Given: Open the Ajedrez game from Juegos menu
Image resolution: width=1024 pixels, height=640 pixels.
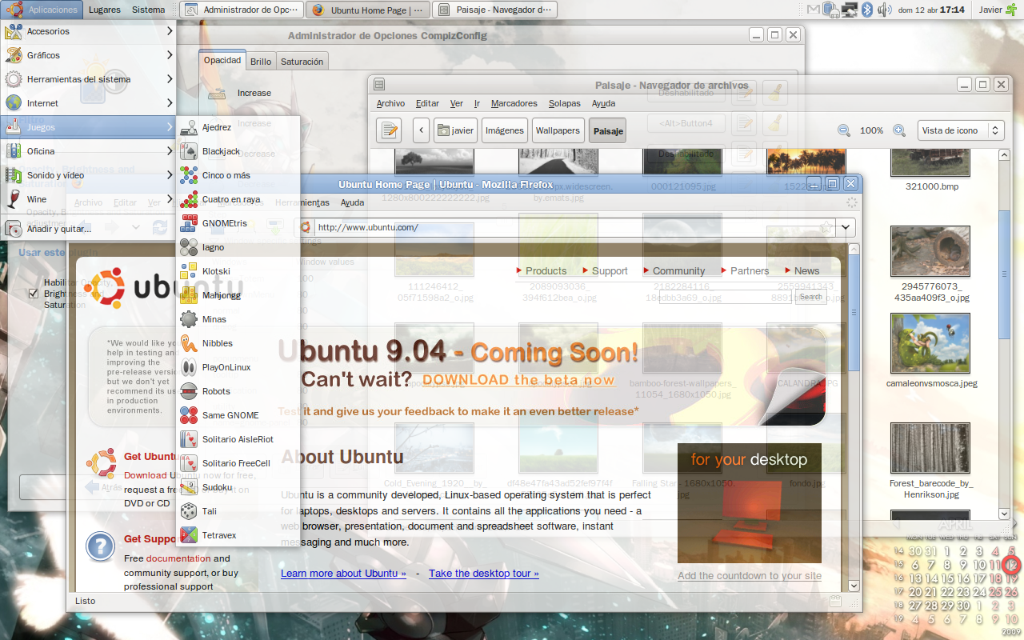Looking at the screenshot, I should tap(238, 127).
